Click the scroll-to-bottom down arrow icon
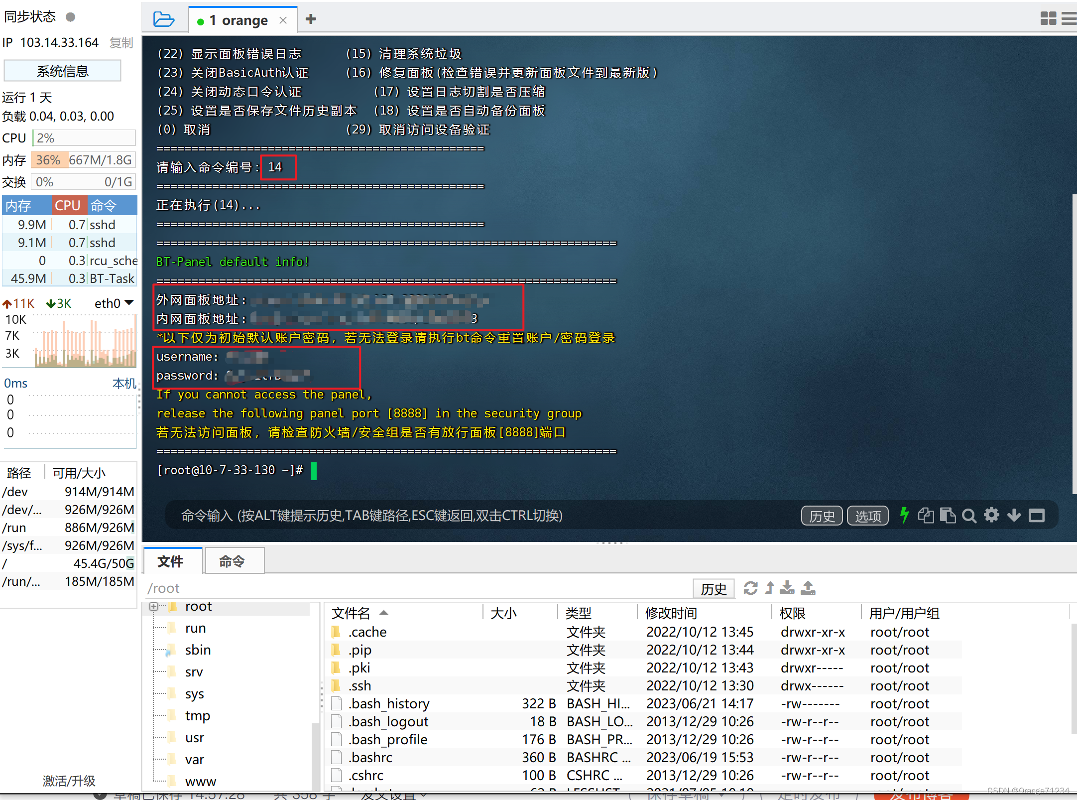 1014,515
